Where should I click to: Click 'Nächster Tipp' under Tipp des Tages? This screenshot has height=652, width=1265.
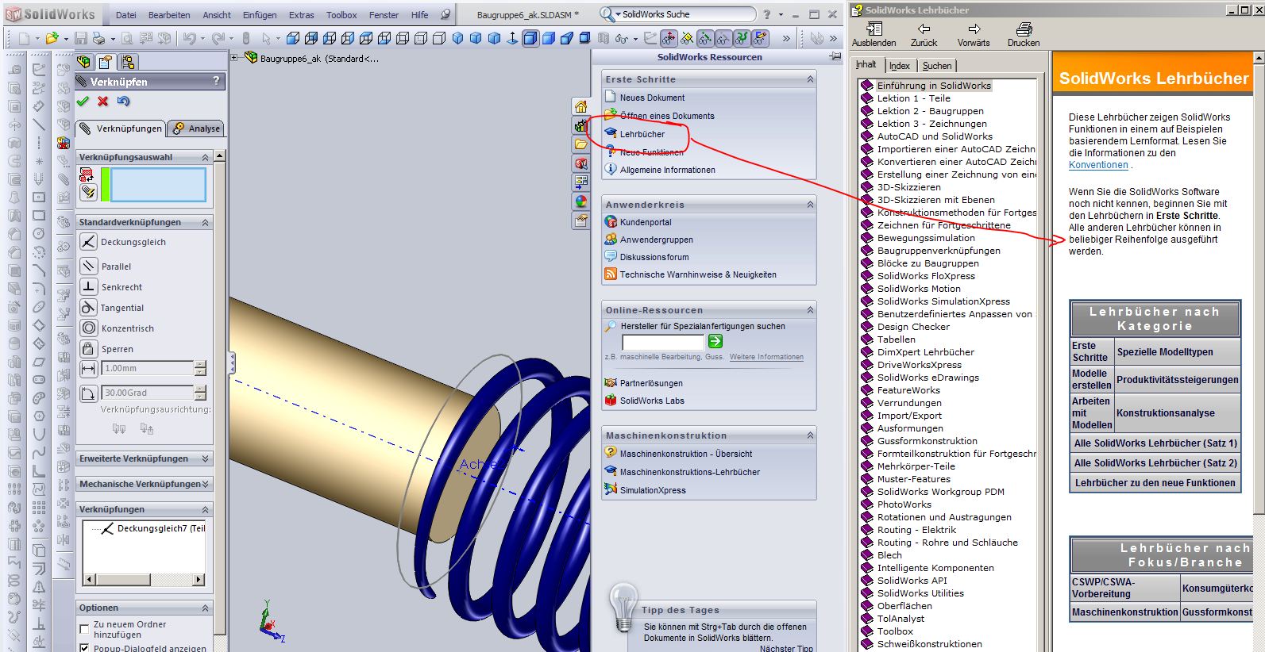[x=786, y=648]
